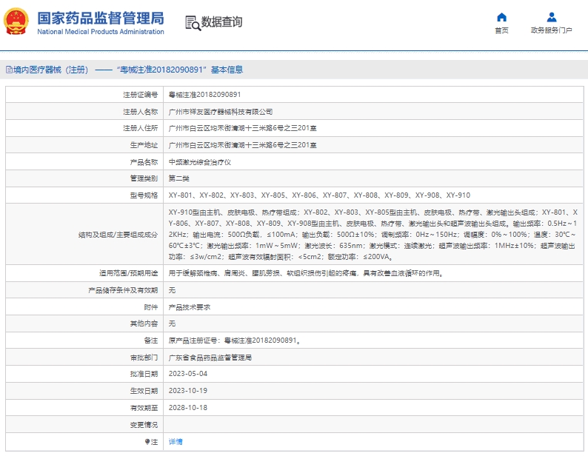This screenshot has width=588, height=456.
Task: Open the government service portal user icon
Action: 551,17
